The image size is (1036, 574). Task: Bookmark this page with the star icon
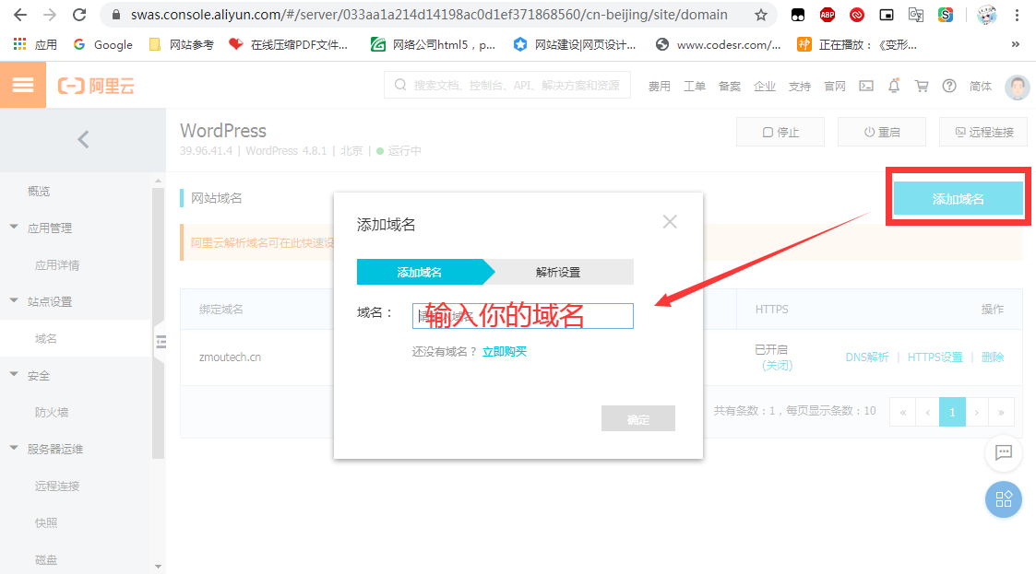coord(761,15)
